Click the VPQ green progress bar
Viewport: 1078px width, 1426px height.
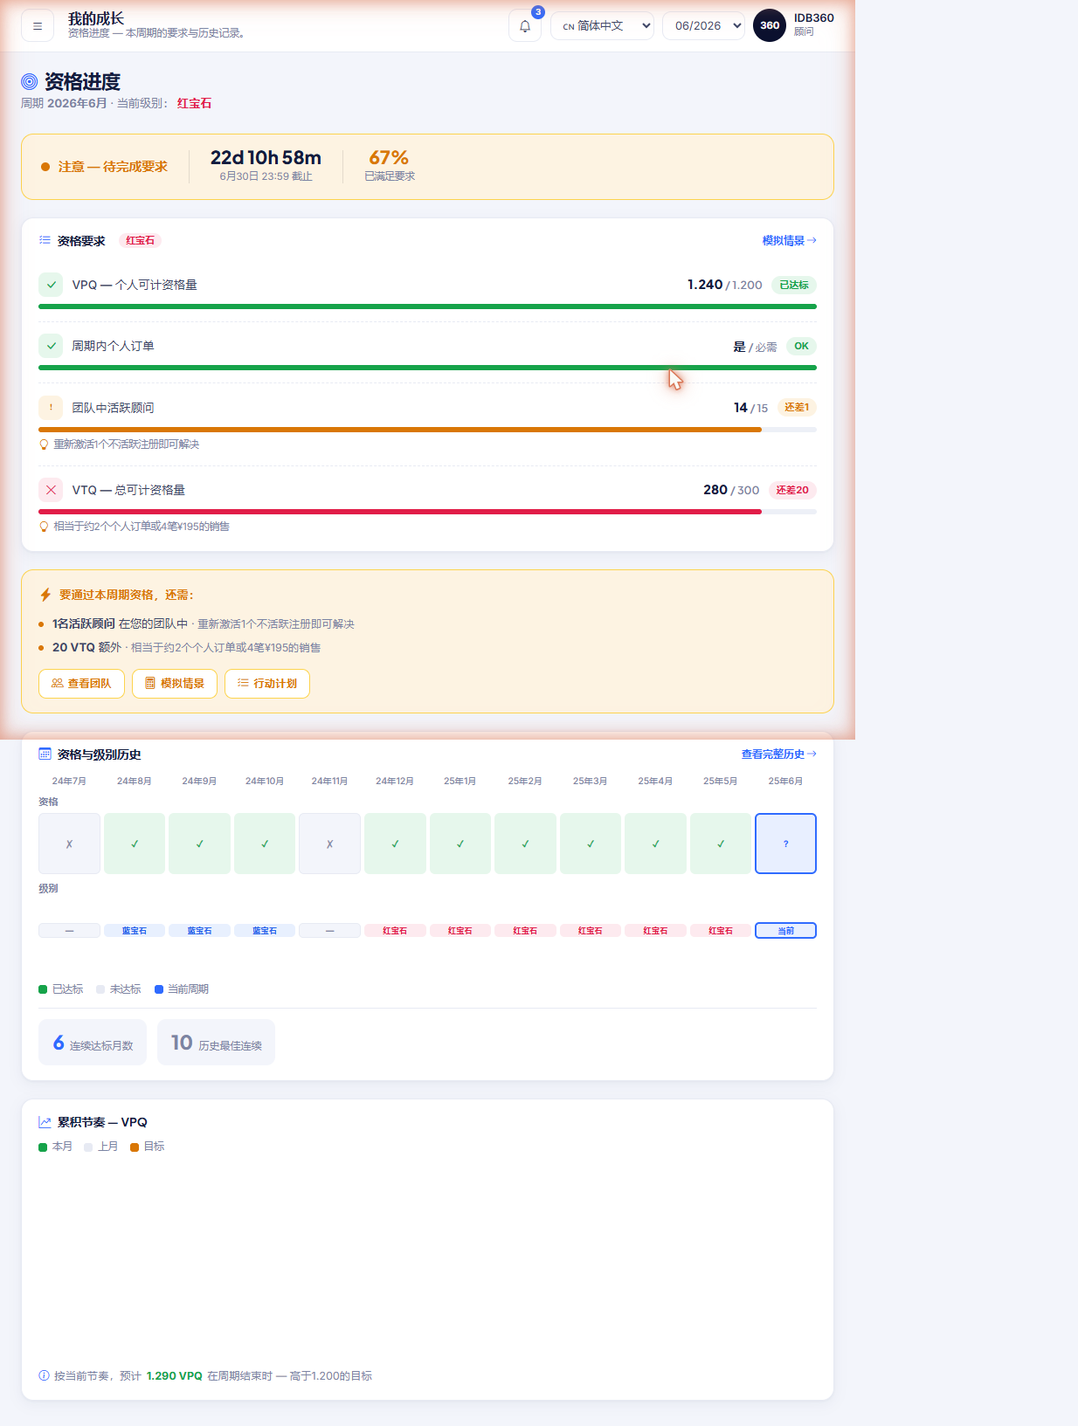click(427, 307)
